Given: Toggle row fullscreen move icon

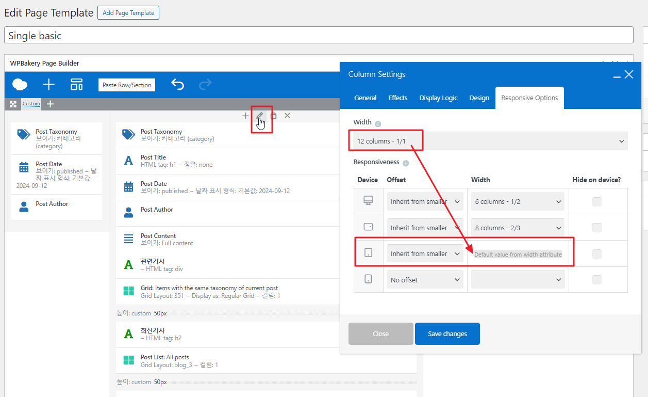Looking at the screenshot, I should pyautogui.click(x=13, y=104).
